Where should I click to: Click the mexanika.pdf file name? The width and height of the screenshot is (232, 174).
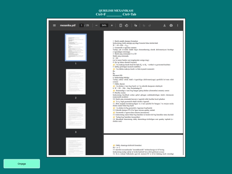pyautogui.click(x=68, y=25)
